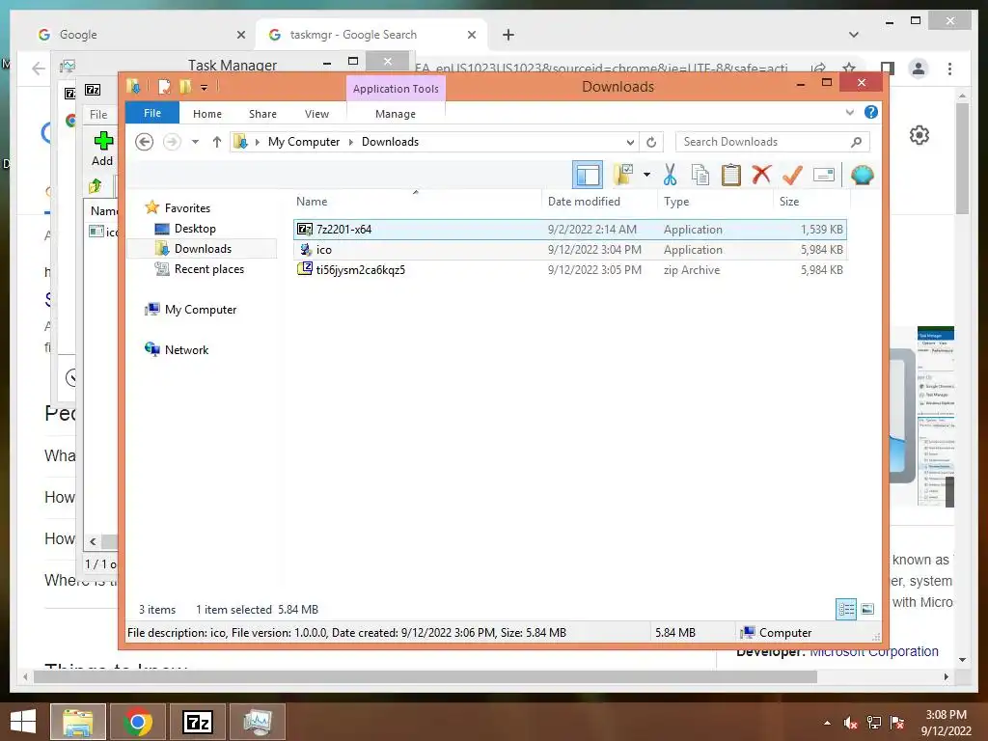This screenshot has width=988, height=741.
Task: Select the ico application file
Action: pyautogui.click(x=569, y=250)
